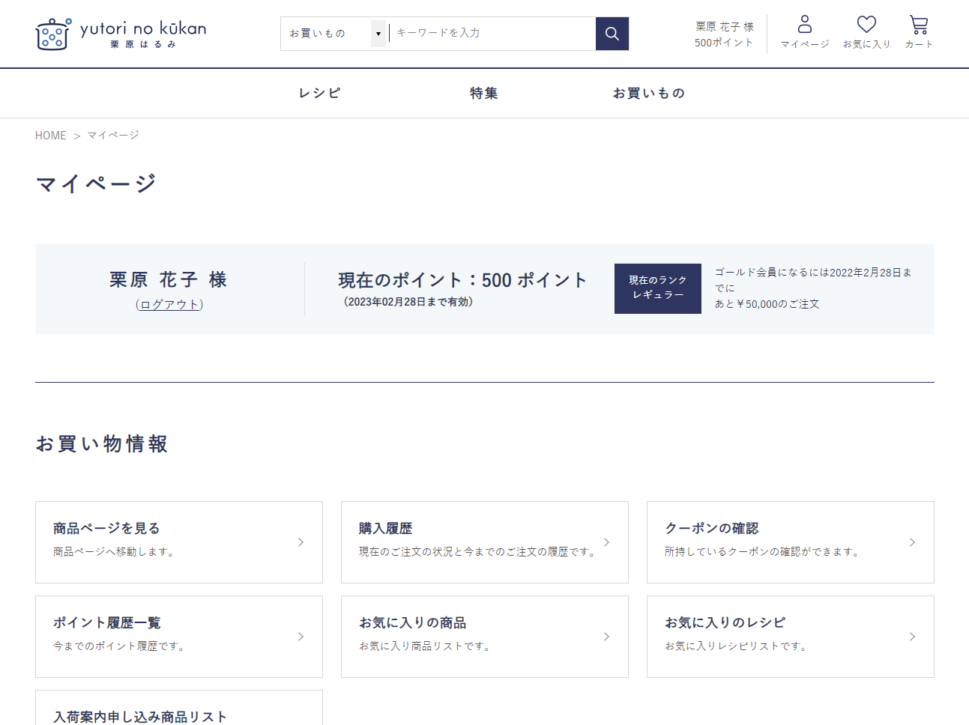969x725 pixels.
Task: Click text 現在のポイント：500 ポイント
Action: [462, 280]
